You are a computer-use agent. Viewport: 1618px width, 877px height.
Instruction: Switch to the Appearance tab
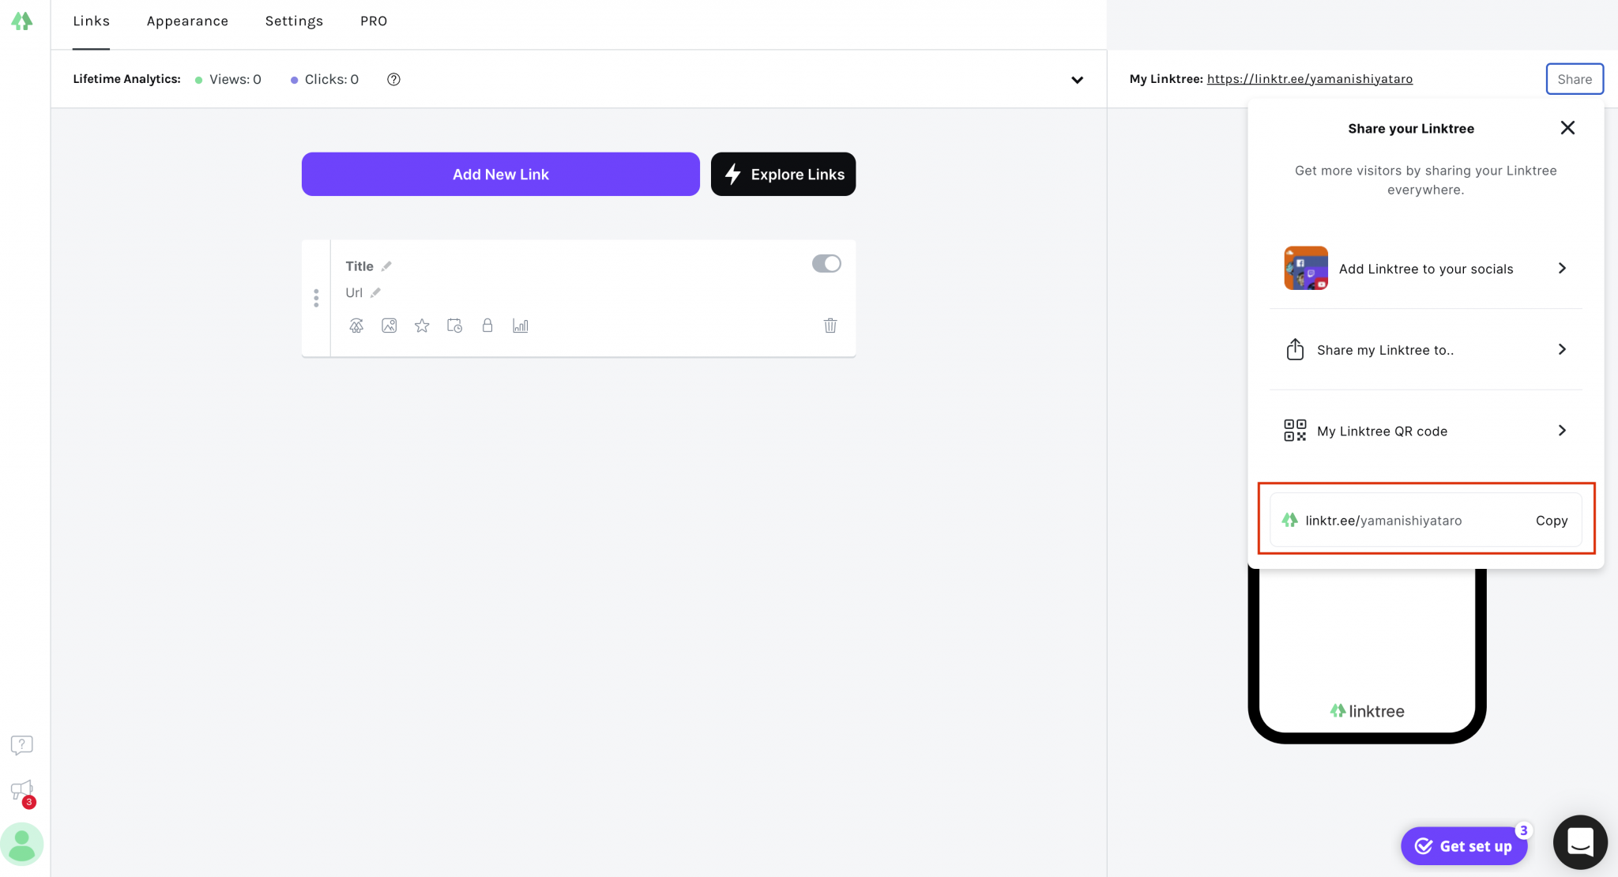pos(187,21)
